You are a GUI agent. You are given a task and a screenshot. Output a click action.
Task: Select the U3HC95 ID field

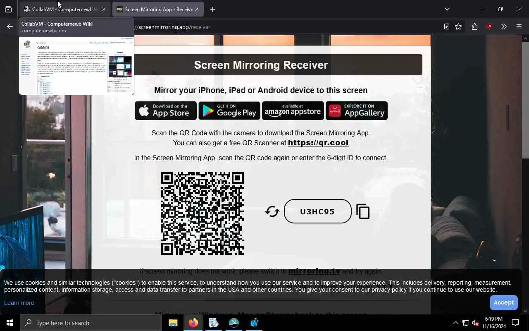click(317, 211)
